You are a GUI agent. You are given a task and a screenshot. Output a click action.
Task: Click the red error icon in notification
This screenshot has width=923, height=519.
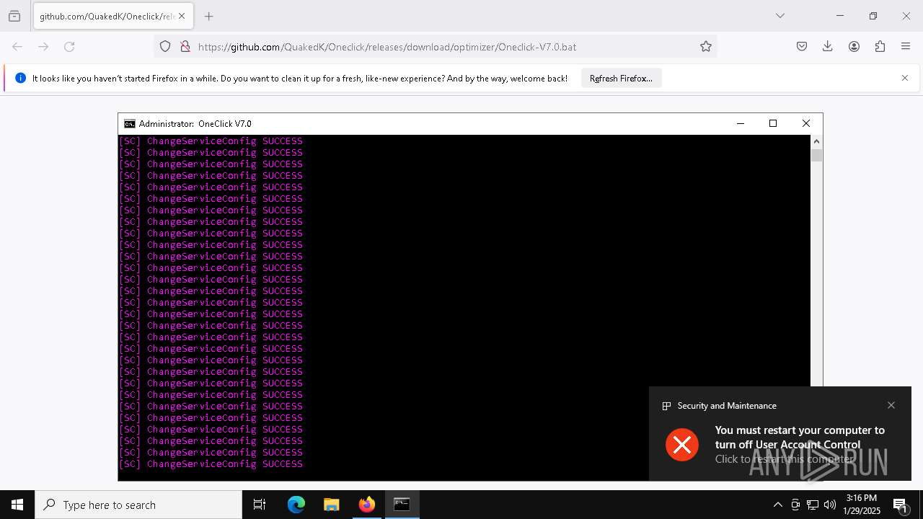tap(682, 444)
